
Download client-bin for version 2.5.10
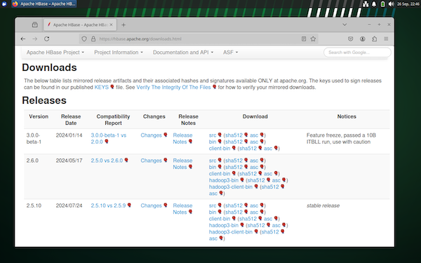coord(220,219)
